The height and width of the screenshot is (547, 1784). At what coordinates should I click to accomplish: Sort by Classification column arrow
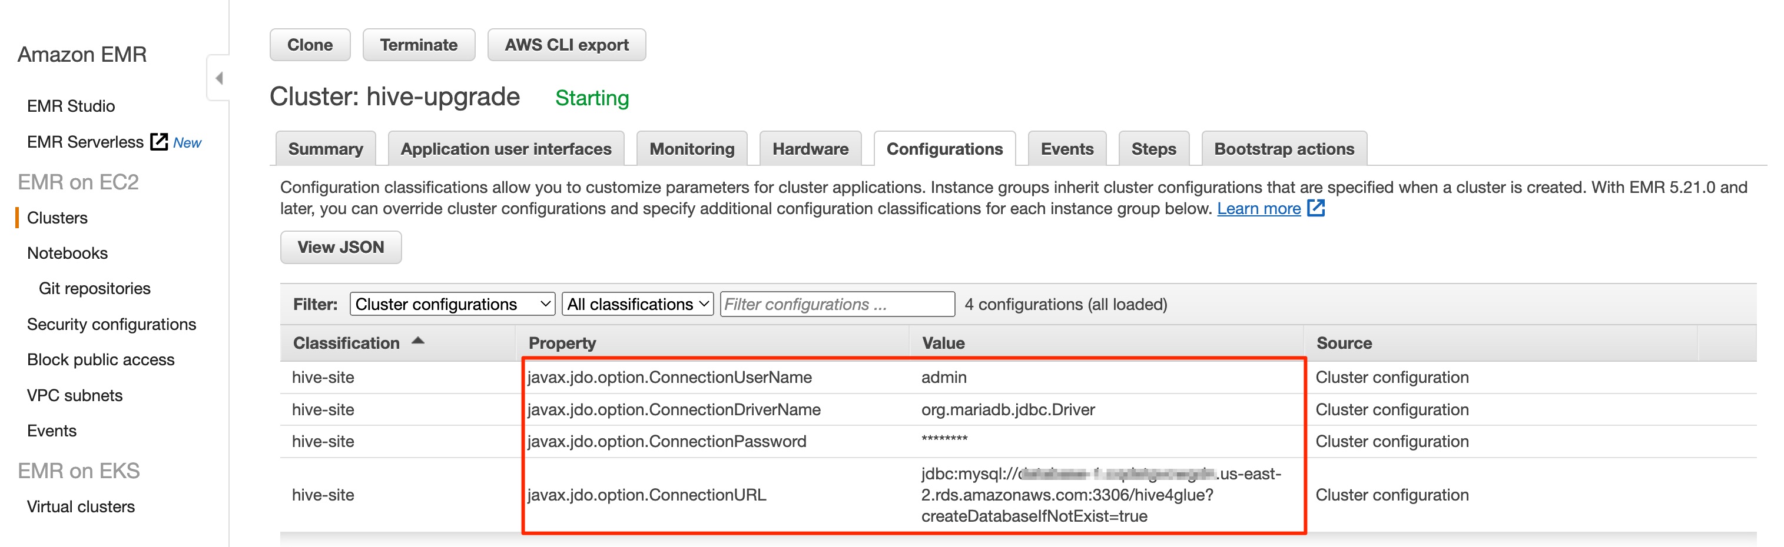(417, 341)
